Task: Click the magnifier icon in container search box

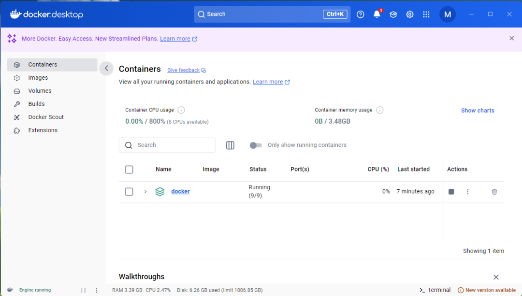Action: click(x=129, y=145)
